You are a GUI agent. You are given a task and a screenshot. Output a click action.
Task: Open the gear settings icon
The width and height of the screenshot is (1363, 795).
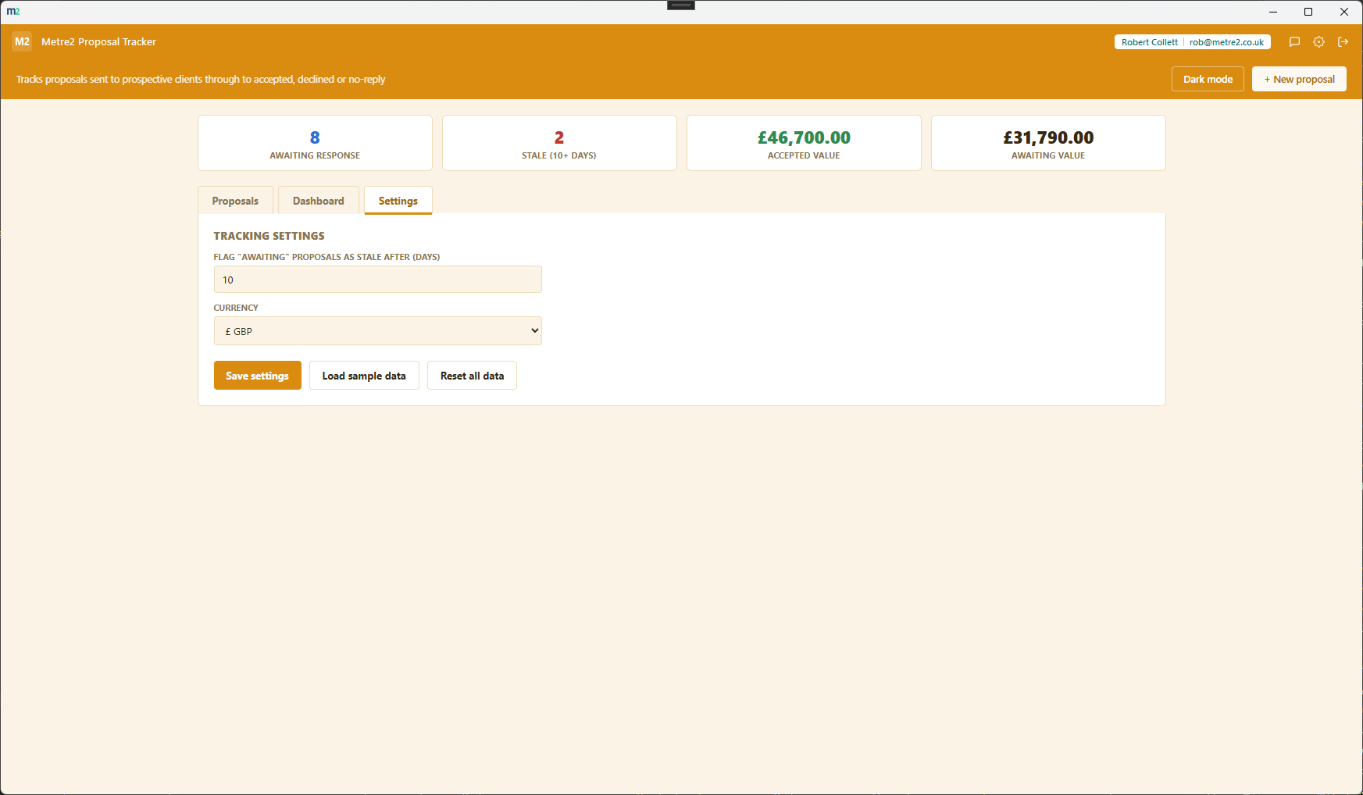pos(1318,42)
